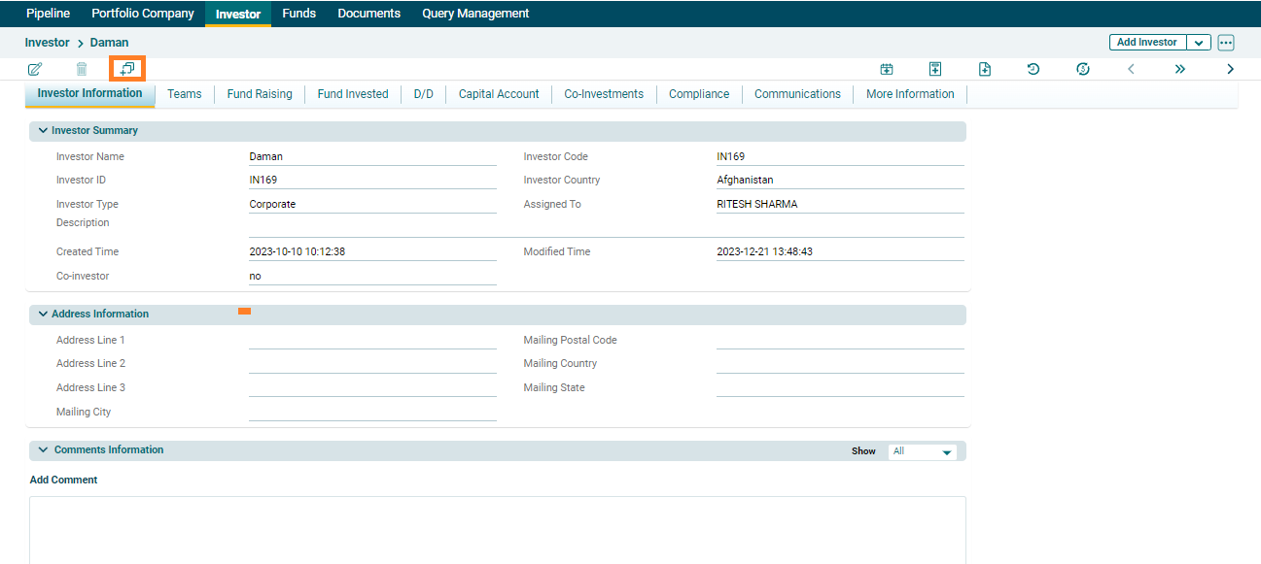The width and height of the screenshot is (1261, 564).
Task: Click the circular dollar sign icon
Action: coord(1083,69)
